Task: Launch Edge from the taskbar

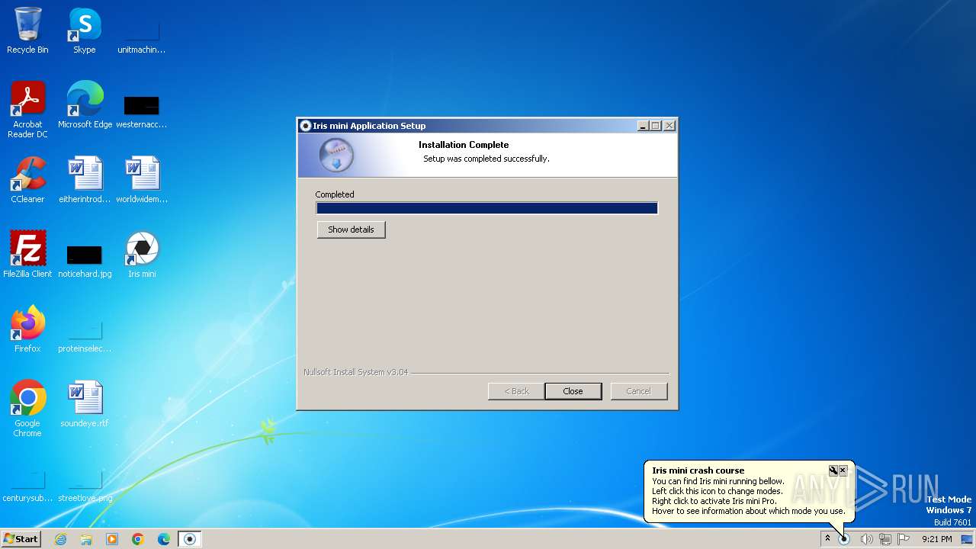Action: click(164, 539)
